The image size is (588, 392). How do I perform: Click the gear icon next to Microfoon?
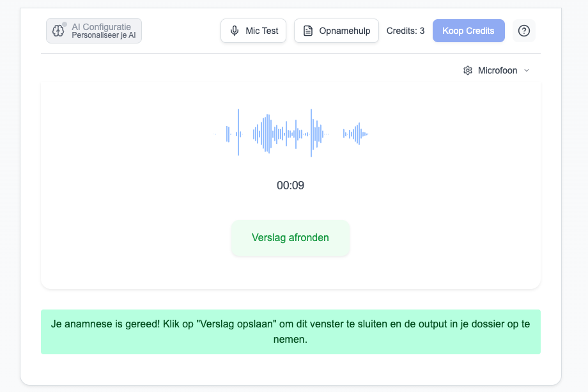pyautogui.click(x=468, y=70)
